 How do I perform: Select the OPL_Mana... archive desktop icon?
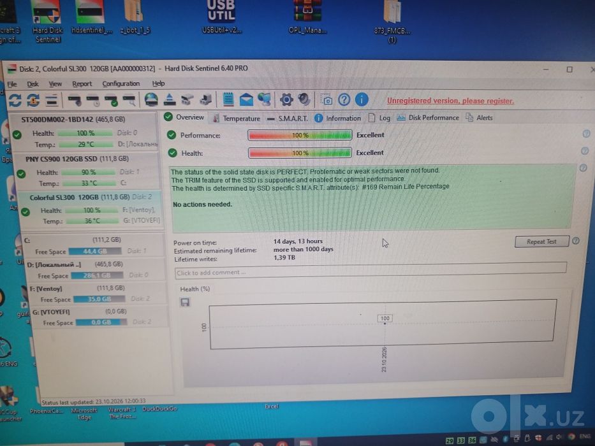point(308,17)
